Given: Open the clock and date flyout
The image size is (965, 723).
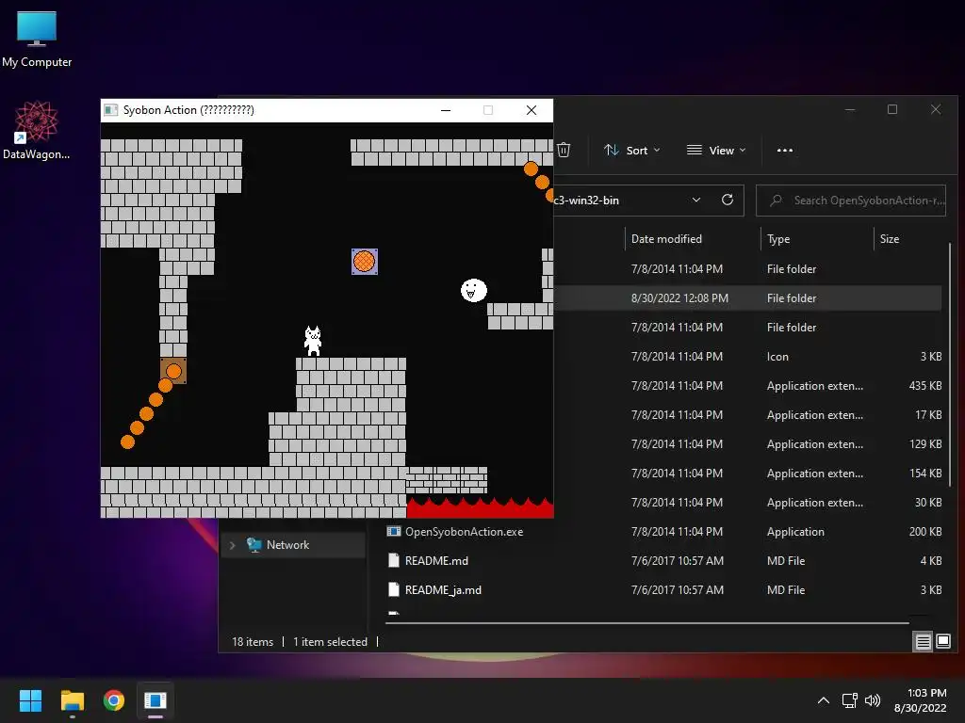Looking at the screenshot, I should (920, 700).
